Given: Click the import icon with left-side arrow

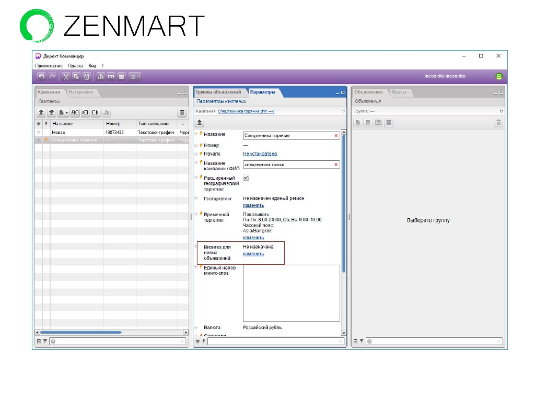Looking at the screenshot, I should click(x=85, y=113).
